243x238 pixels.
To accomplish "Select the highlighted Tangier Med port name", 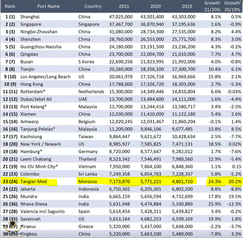I will tap(33, 181).
